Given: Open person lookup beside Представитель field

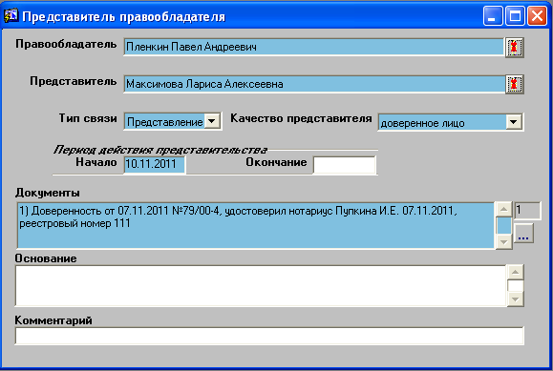Looking at the screenshot, I should (514, 84).
